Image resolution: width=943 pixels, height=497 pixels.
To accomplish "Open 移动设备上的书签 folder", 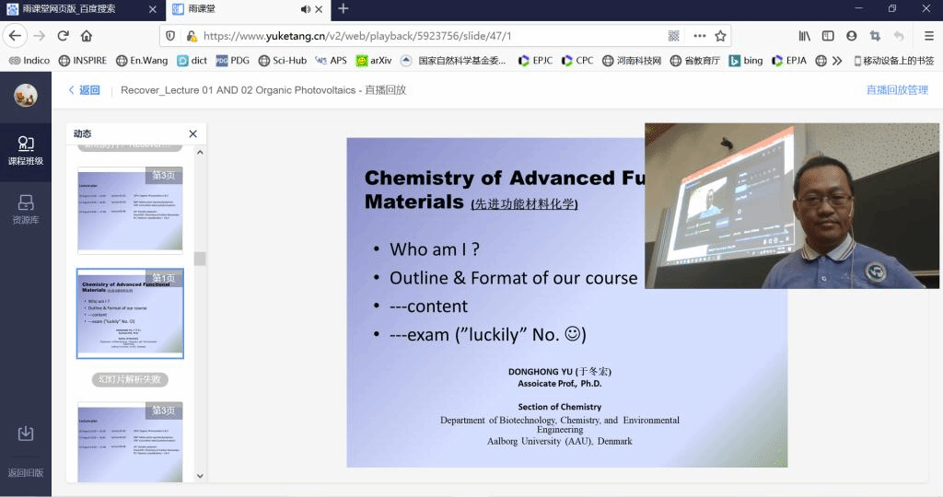I will [894, 61].
